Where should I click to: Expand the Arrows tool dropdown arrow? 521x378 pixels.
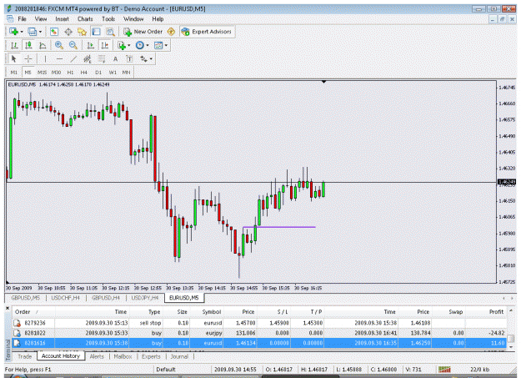[x=151, y=59]
